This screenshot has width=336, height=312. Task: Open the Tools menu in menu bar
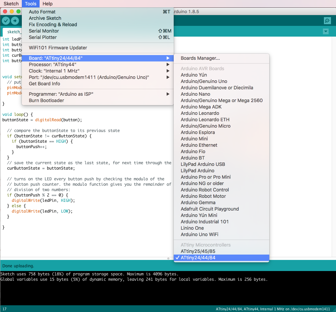click(x=31, y=4)
